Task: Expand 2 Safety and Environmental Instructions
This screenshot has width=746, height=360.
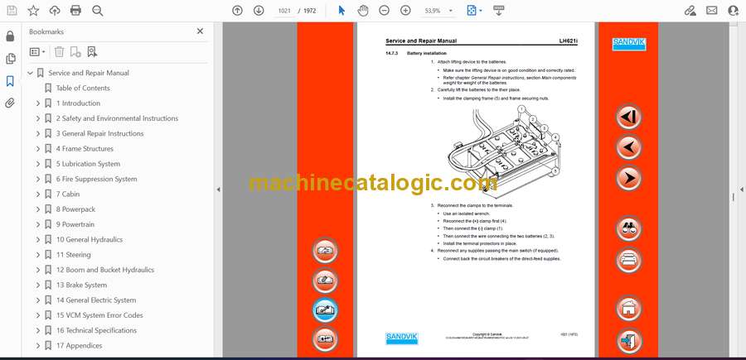Action: pyautogui.click(x=38, y=118)
